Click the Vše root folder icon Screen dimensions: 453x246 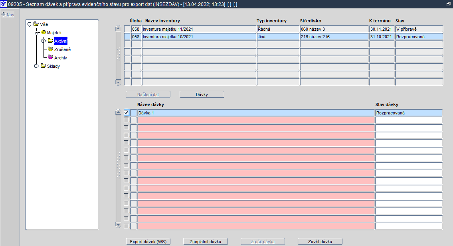coord(36,24)
